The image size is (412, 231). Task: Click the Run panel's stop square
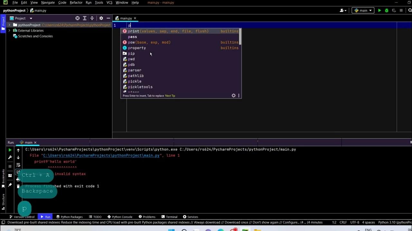10,166
